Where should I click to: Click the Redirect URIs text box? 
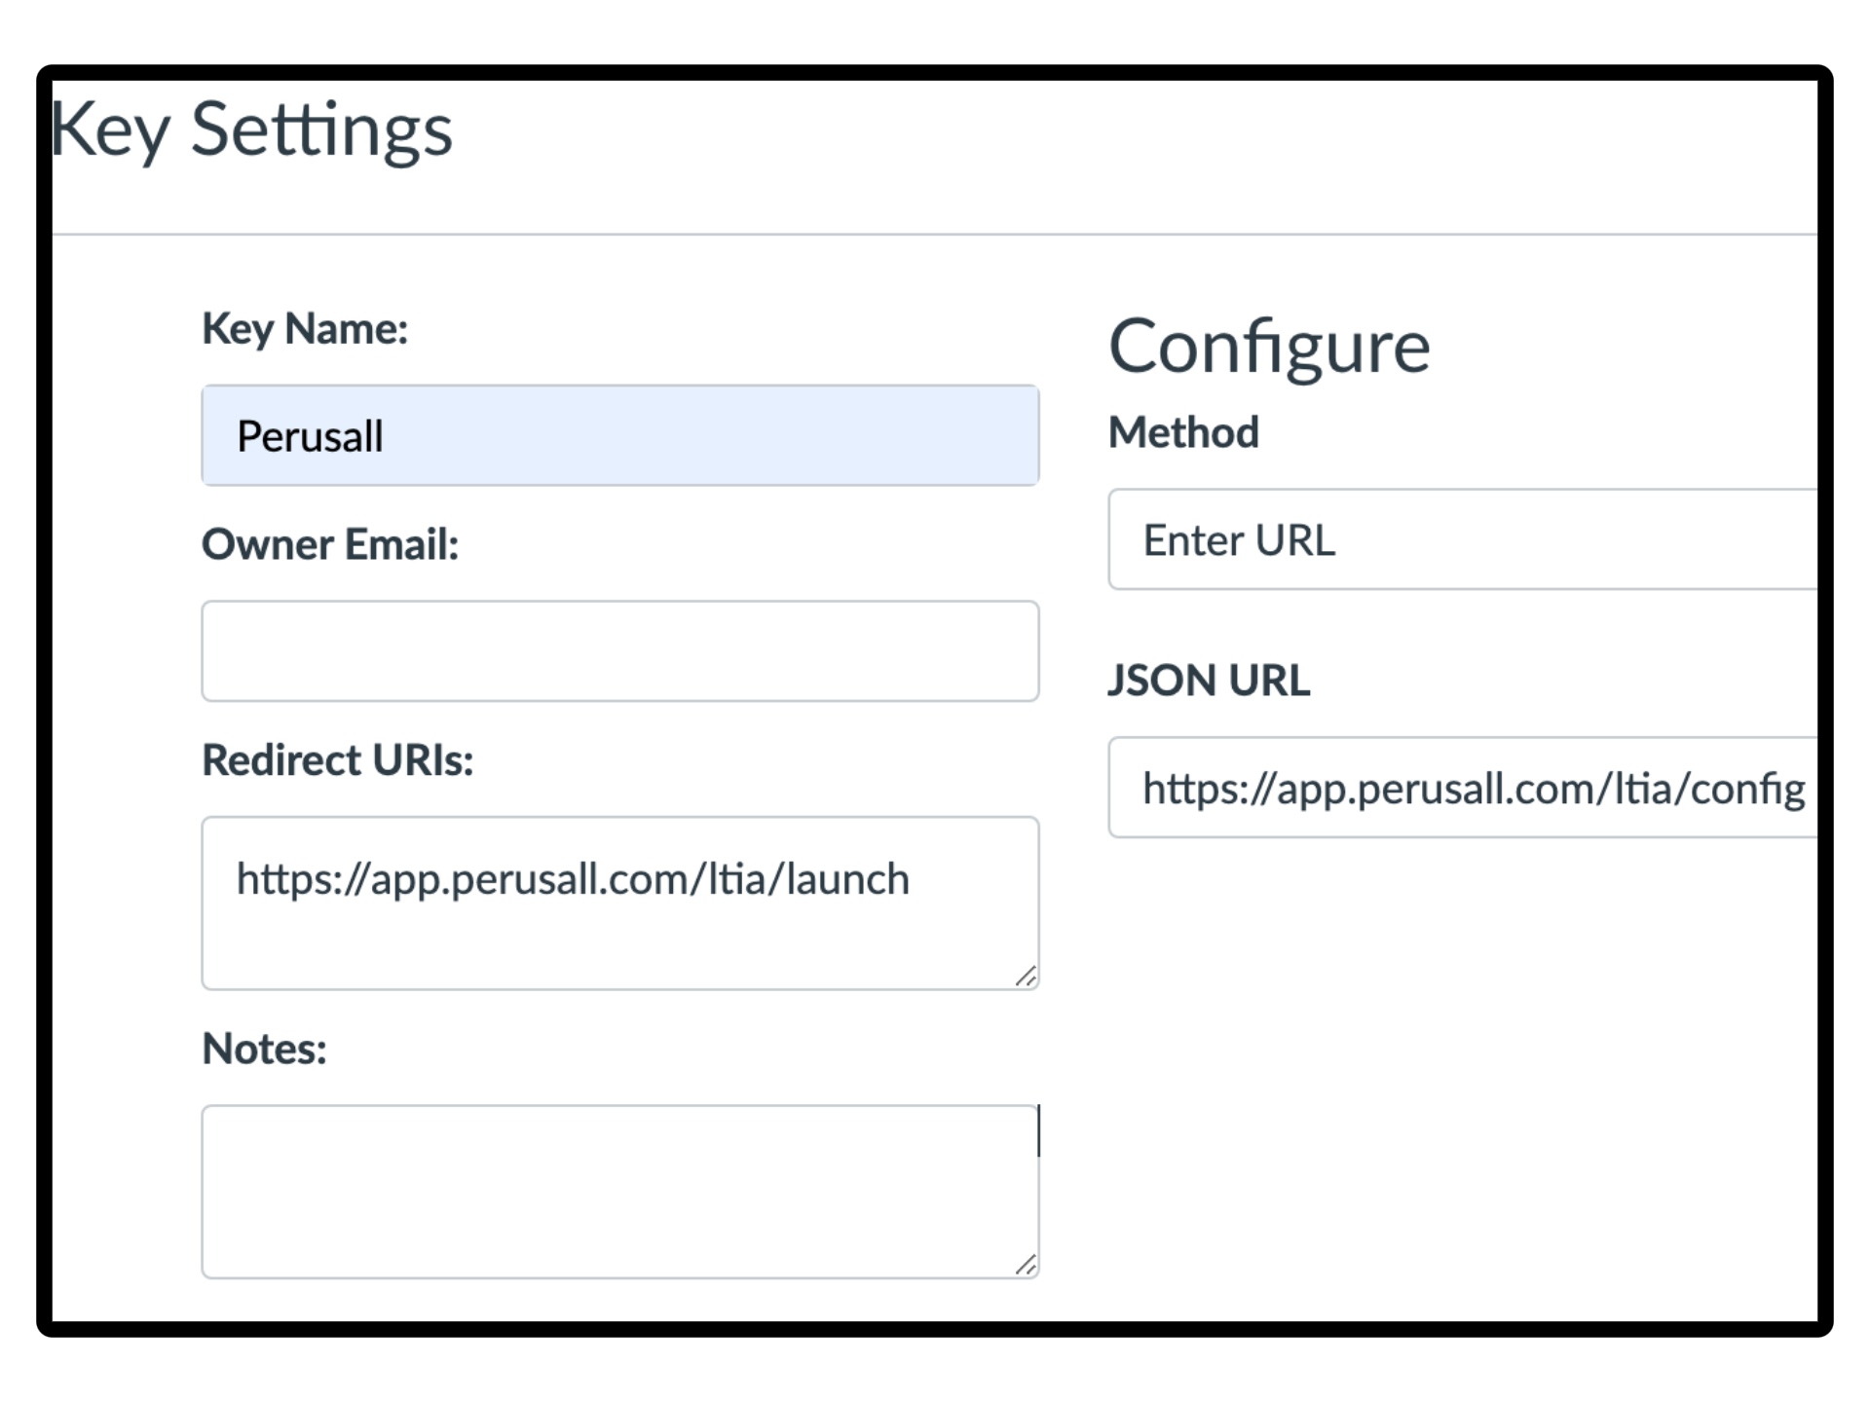coord(619,901)
